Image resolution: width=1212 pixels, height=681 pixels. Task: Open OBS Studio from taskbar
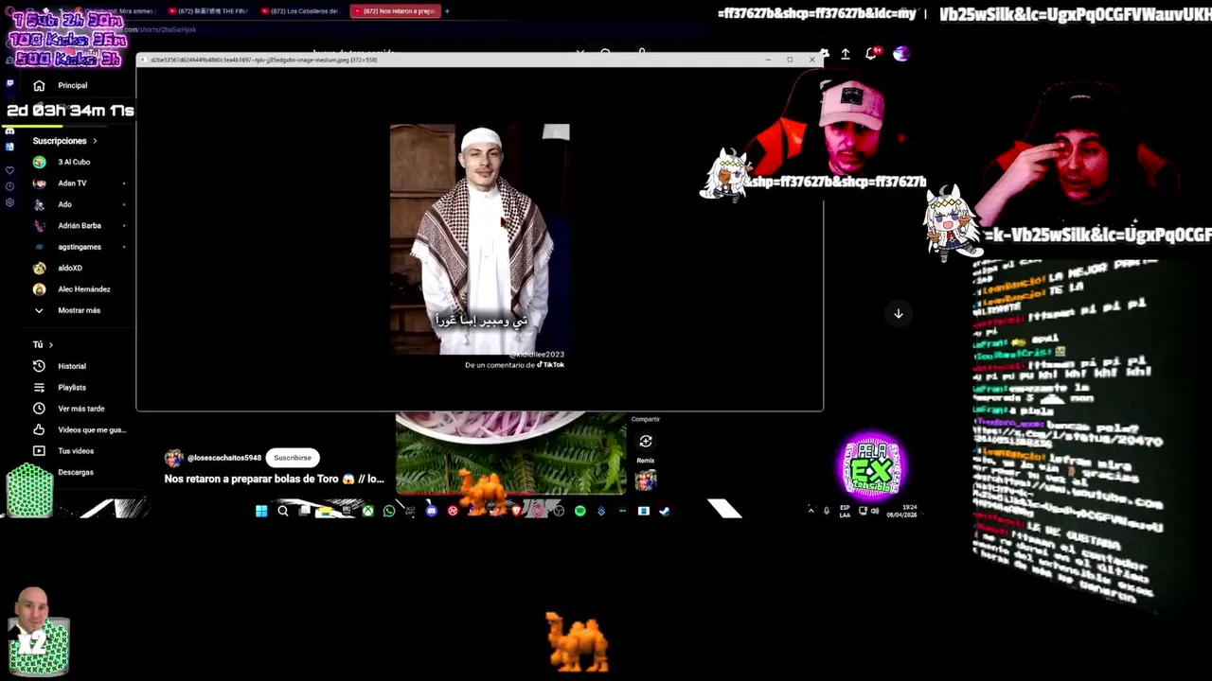[x=559, y=511]
